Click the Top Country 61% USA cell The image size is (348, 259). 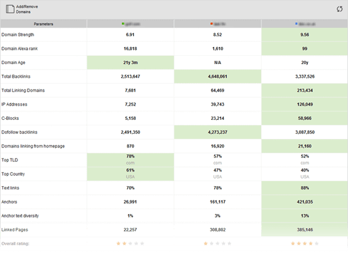130,174
